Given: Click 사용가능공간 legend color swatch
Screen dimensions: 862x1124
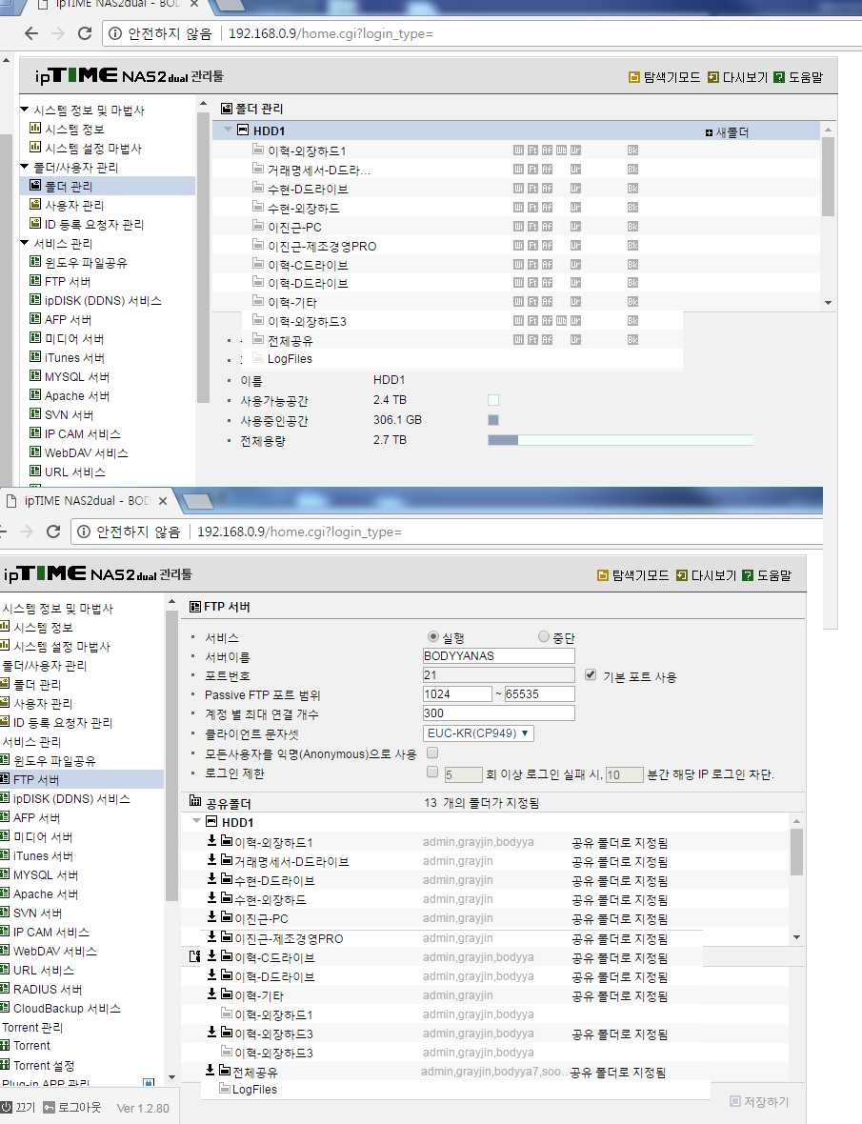Looking at the screenshot, I should (493, 400).
